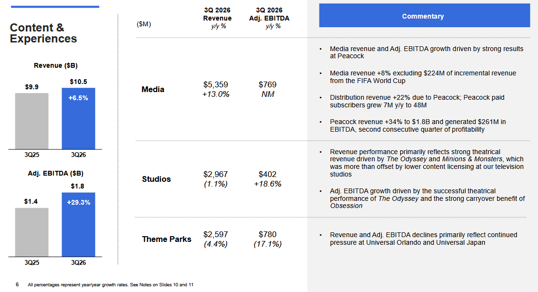
Task: Select Theme Parks revenue value $2,597
Action: [x=216, y=234]
